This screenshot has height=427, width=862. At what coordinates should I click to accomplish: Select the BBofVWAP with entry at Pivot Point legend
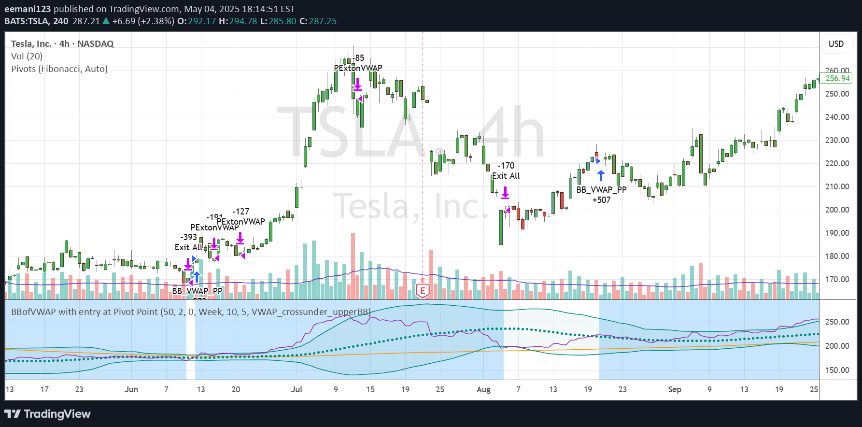pyautogui.click(x=191, y=312)
